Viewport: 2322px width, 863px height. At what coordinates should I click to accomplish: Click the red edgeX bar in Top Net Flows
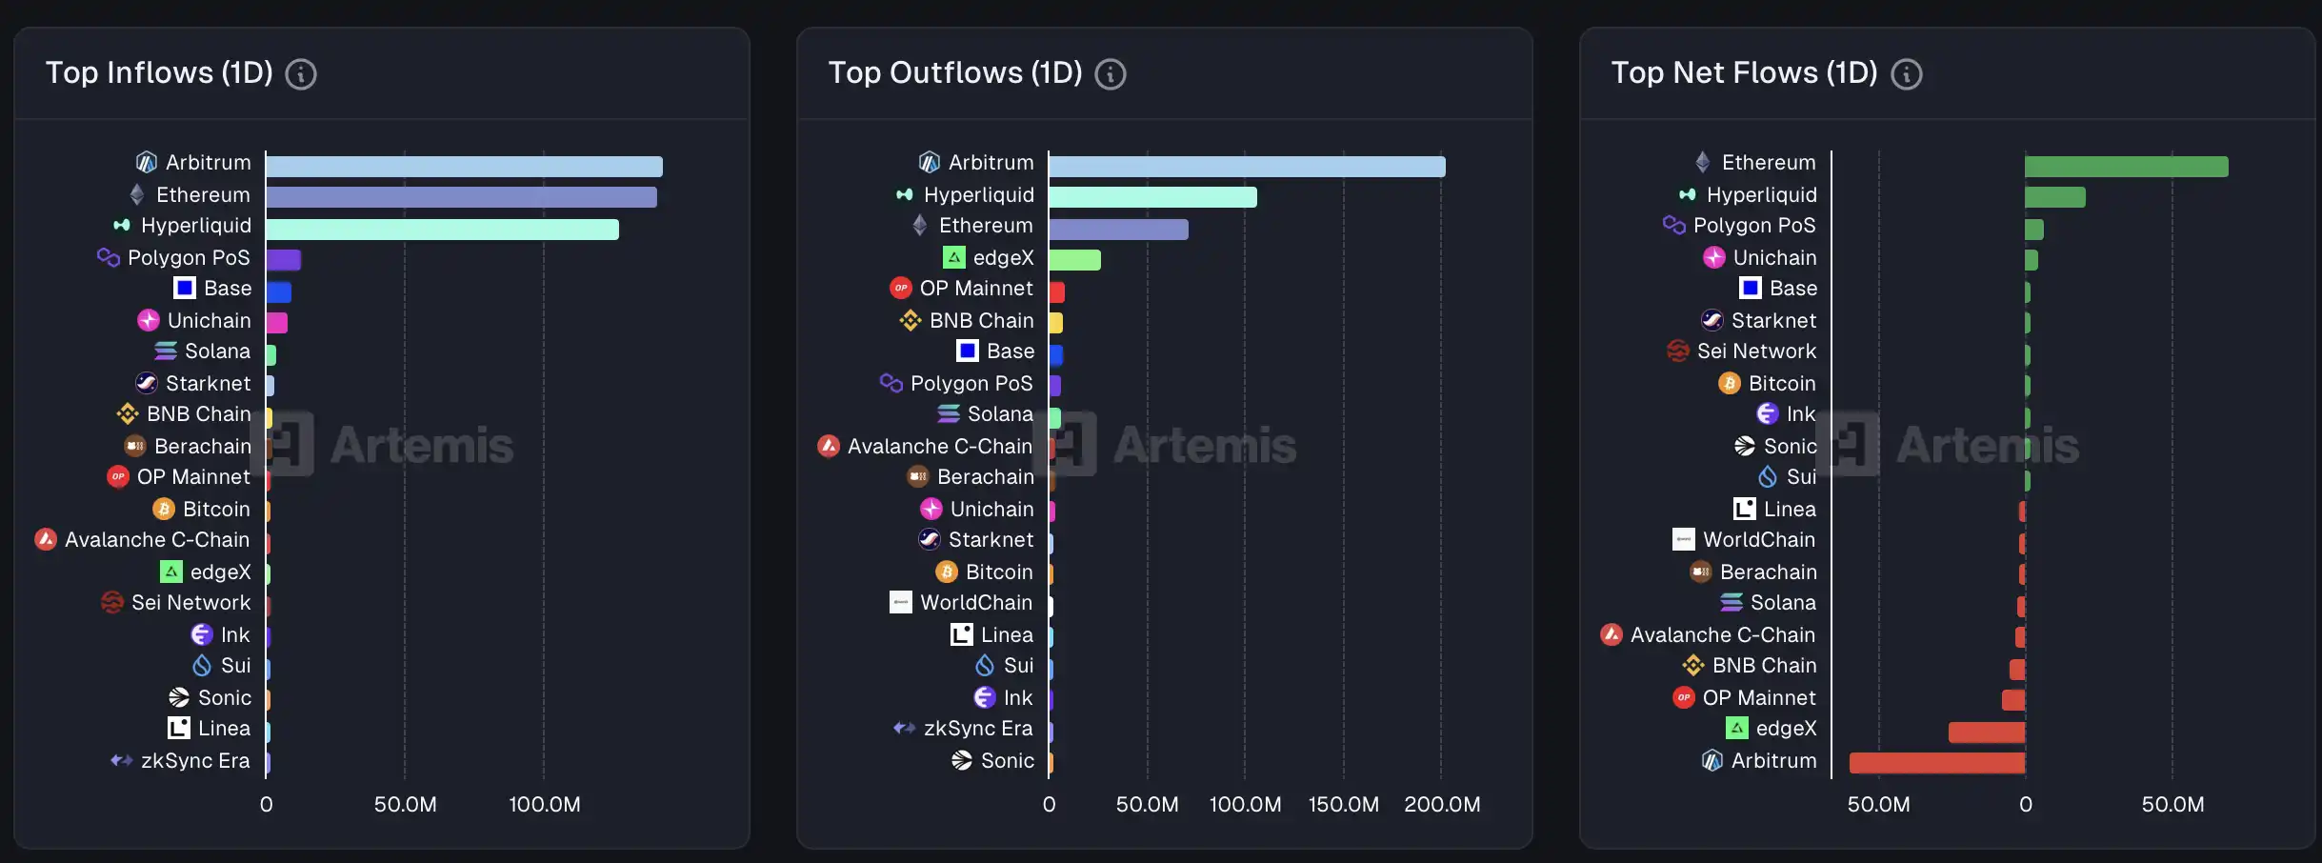pyautogui.click(x=1986, y=732)
